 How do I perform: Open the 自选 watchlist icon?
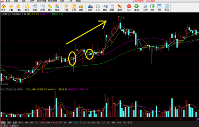42,8
